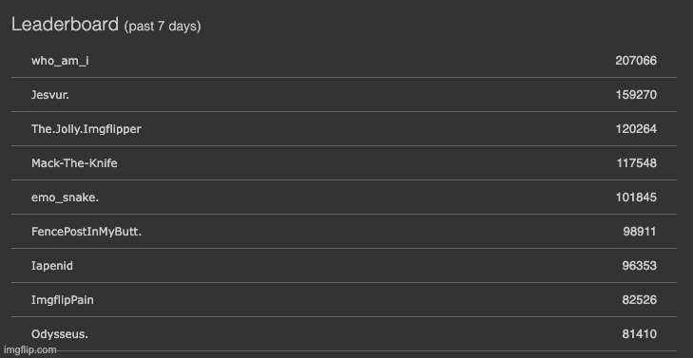Click the Leaderboard heading
This screenshot has height=358, width=693.
(x=65, y=25)
